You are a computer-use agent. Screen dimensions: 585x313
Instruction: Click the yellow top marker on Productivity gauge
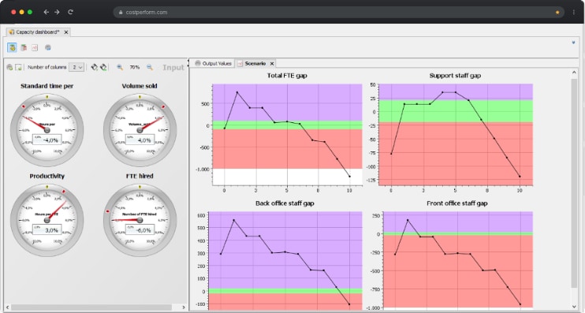(47, 187)
